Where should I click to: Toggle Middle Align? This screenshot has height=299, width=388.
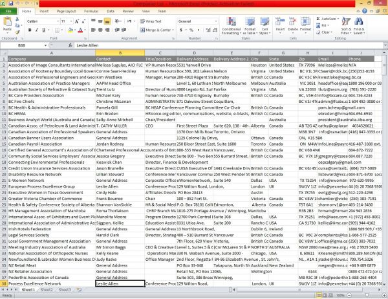(x=100, y=21)
